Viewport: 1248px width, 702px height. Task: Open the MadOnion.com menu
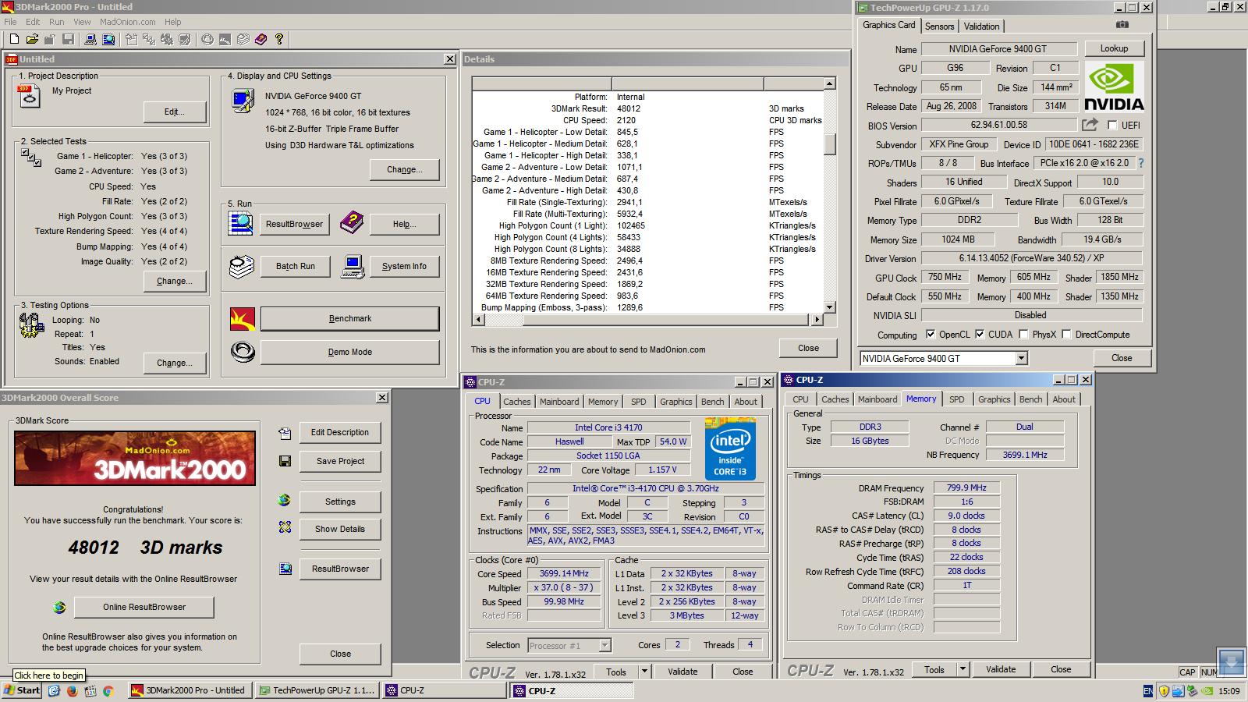click(x=127, y=22)
